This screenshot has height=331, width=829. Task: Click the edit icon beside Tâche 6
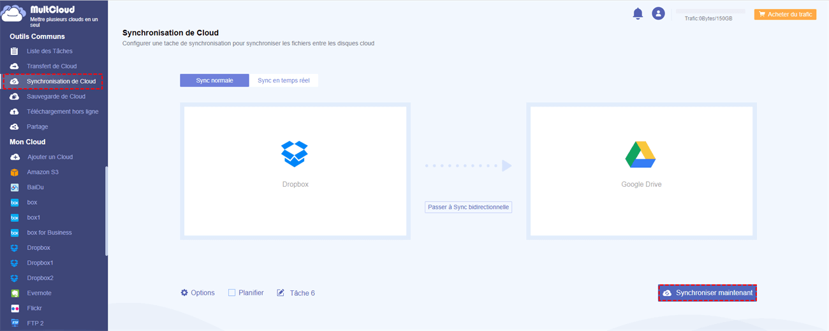(281, 293)
